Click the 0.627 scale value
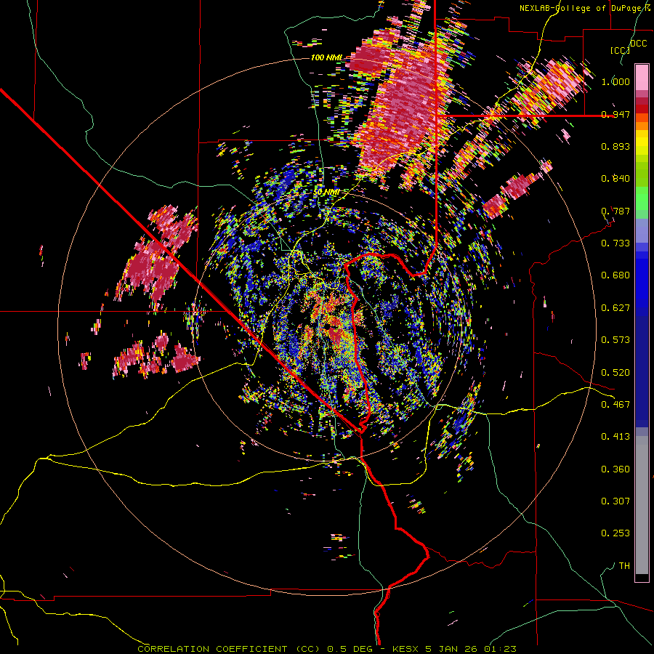 click(x=615, y=308)
